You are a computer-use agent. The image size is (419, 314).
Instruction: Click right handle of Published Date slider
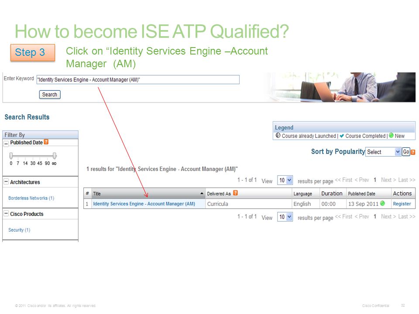click(x=55, y=155)
